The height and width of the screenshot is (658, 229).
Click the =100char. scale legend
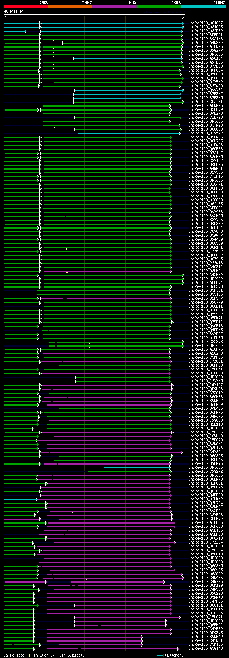(170, 655)
